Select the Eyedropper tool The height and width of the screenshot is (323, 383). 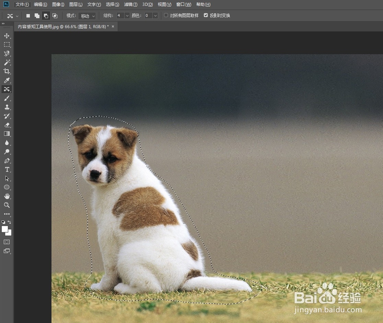[7, 80]
